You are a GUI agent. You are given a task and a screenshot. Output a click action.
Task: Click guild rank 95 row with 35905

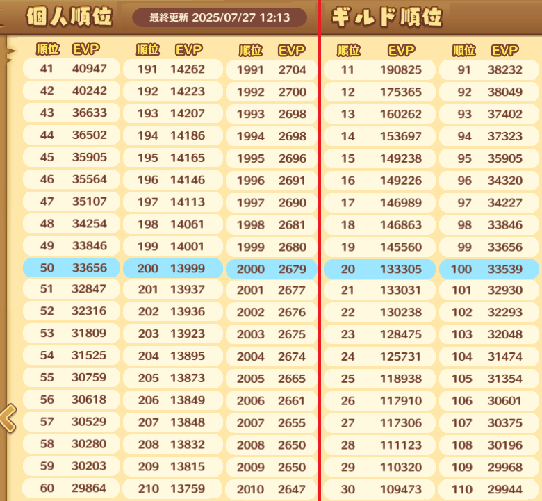489,158
